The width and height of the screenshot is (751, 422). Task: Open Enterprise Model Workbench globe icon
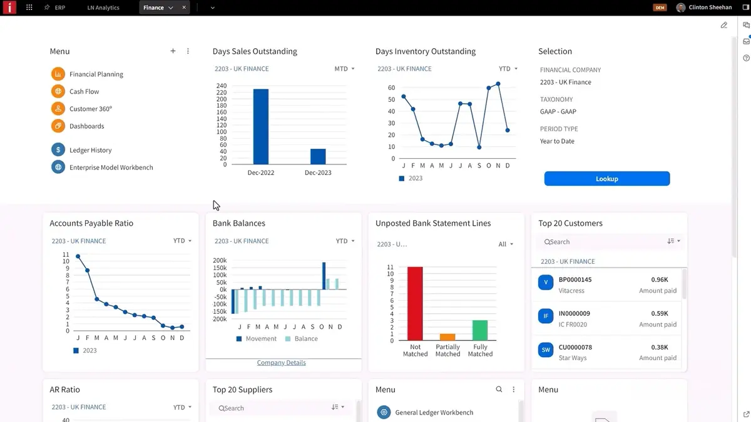coord(58,167)
